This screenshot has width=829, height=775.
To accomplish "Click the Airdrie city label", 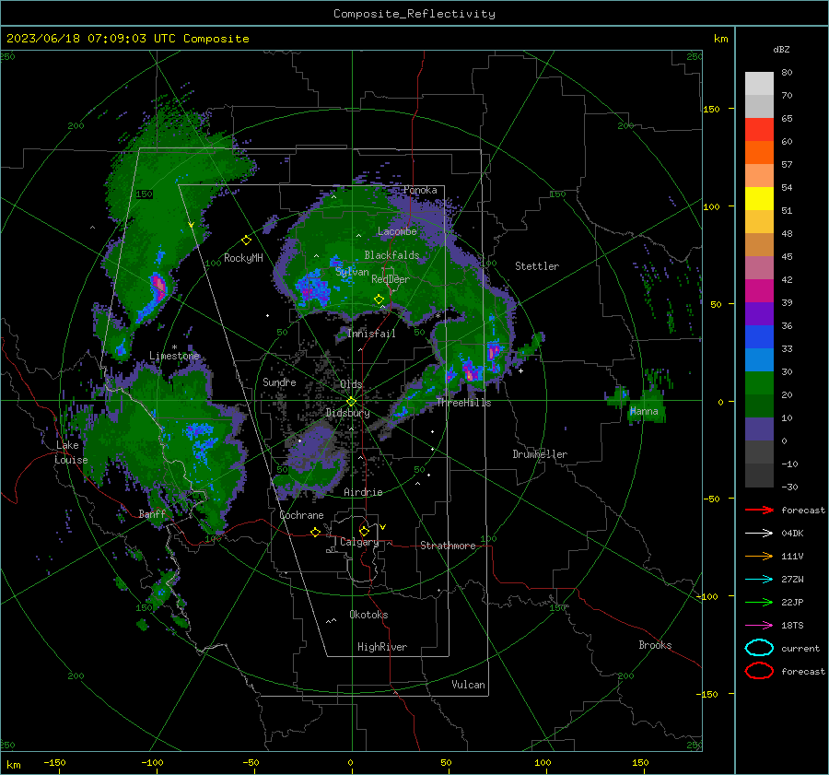I will [363, 492].
